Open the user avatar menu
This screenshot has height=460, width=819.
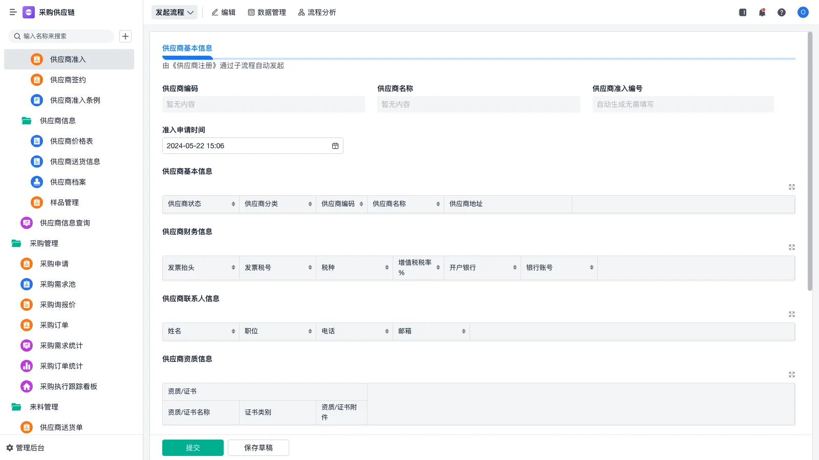803,12
